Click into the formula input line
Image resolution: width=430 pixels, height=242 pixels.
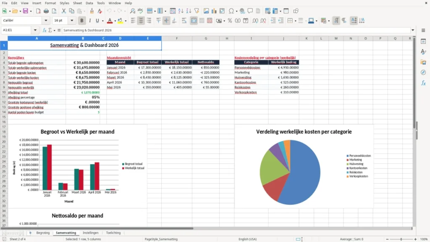click(x=236, y=30)
